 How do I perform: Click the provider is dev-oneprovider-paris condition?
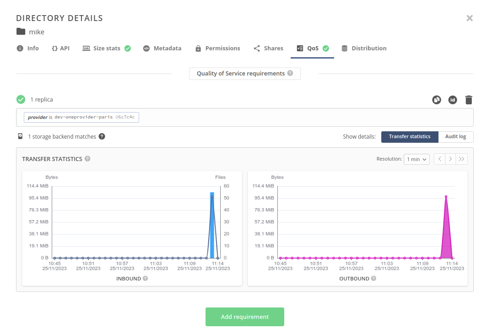pyautogui.click(x=81, y=117)
